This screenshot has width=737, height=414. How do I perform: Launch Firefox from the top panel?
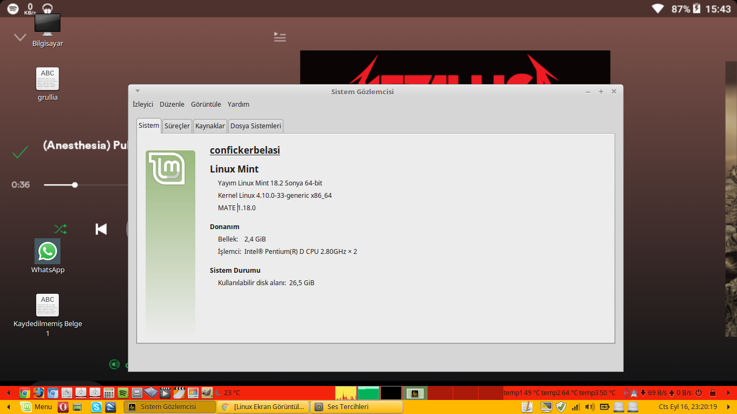pos(38,393)
